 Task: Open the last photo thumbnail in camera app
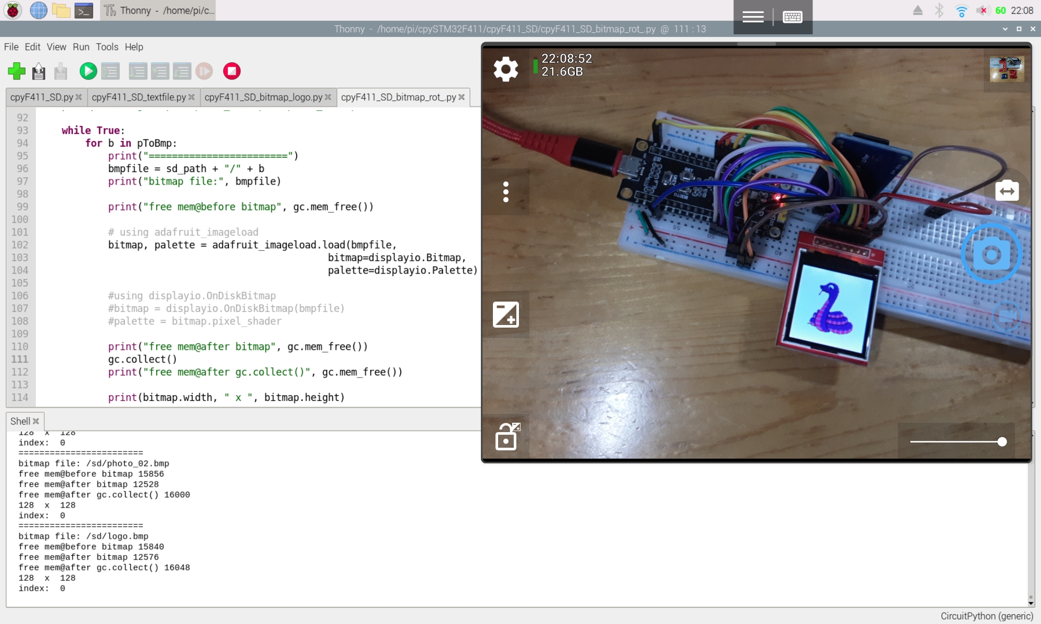(1007, 68)
